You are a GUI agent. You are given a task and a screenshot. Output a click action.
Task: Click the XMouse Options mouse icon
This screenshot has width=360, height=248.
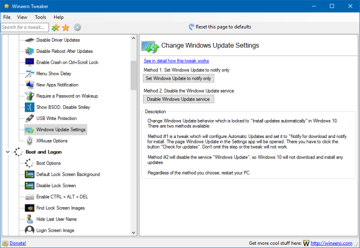30,141
